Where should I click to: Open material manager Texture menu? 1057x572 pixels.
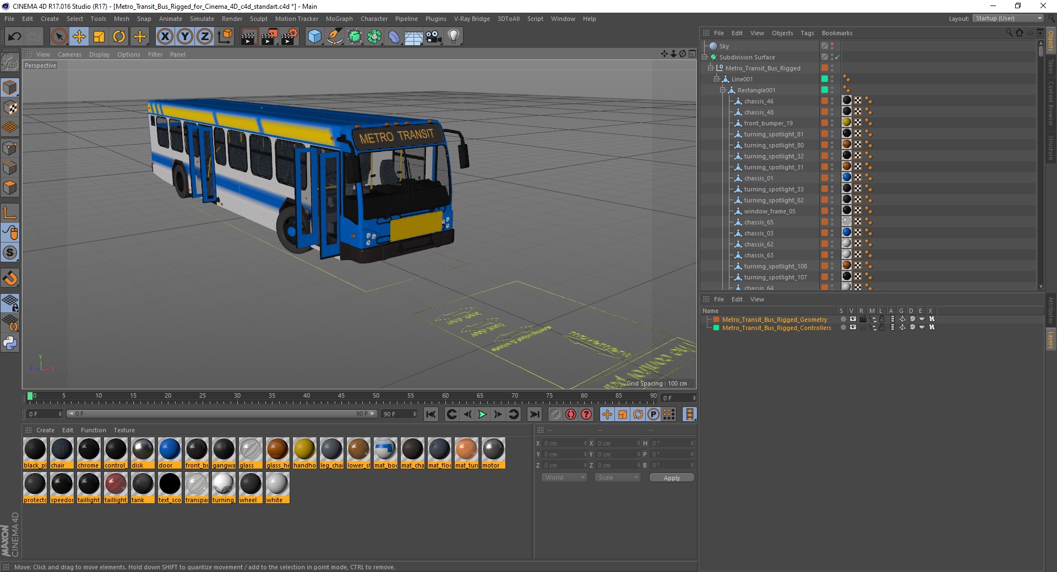point(124,430)
